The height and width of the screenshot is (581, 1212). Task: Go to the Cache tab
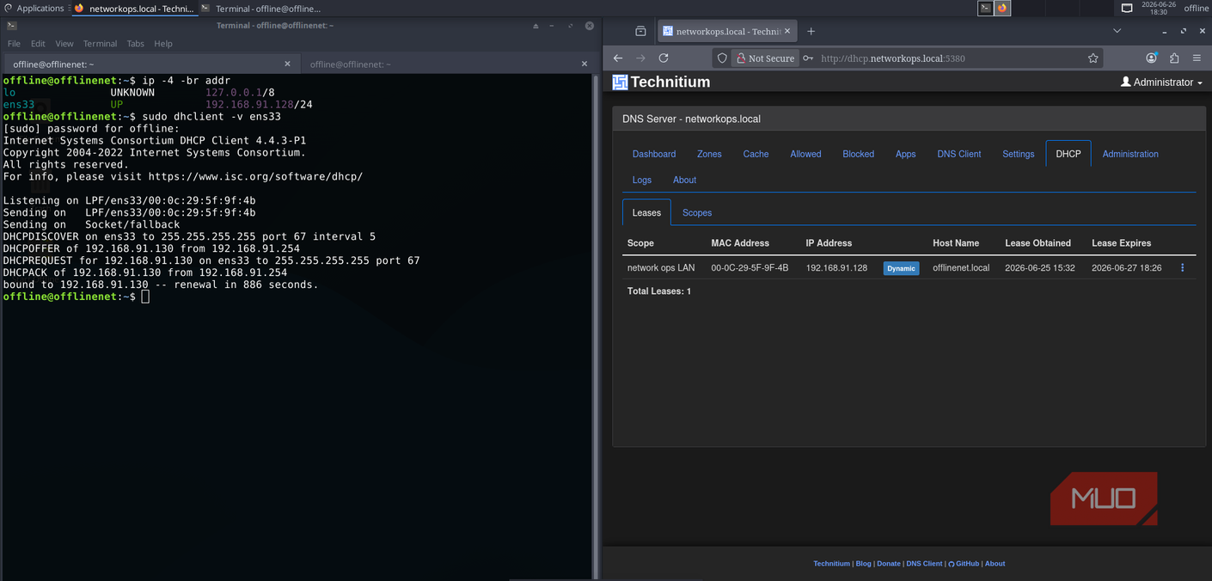(x=756, y=154)
